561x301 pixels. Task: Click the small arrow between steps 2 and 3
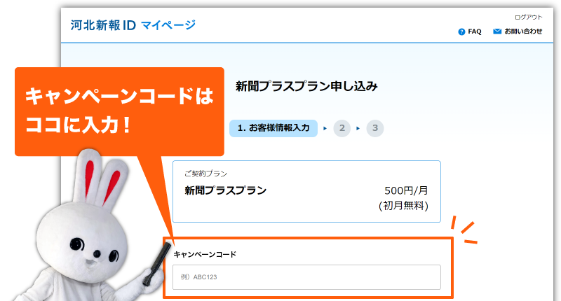point(358,128)
